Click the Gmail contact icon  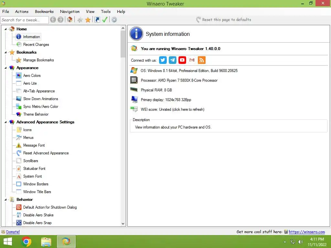[192, 60]
